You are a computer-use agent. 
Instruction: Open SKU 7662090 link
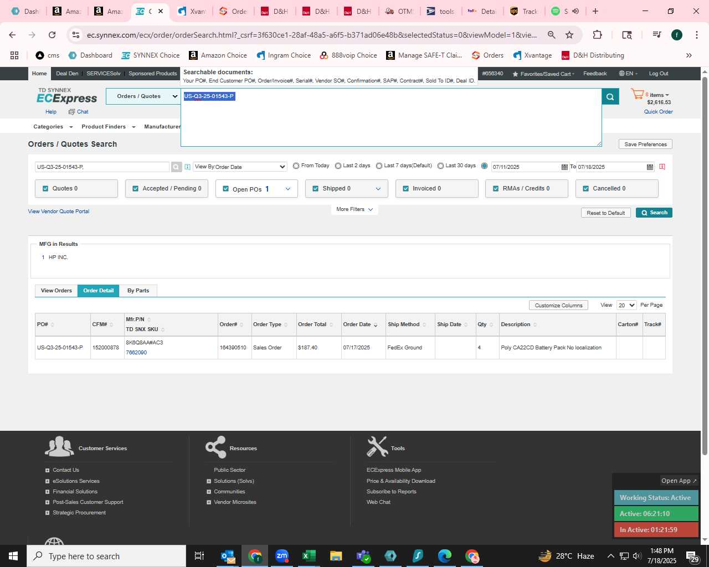136,353
